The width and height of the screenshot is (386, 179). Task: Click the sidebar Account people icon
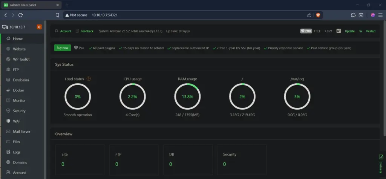pyautogui.click(x=8, y=172)
